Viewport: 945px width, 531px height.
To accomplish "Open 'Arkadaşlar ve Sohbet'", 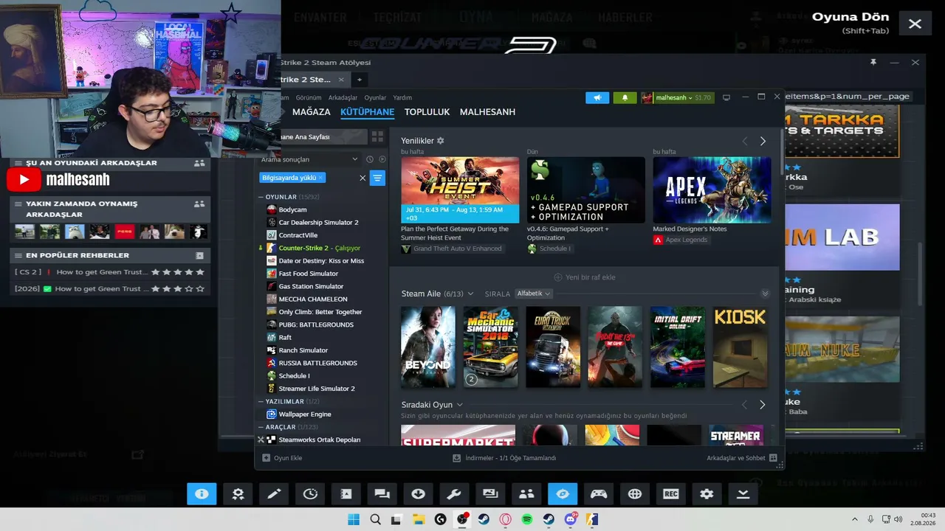I will point(742,458).
